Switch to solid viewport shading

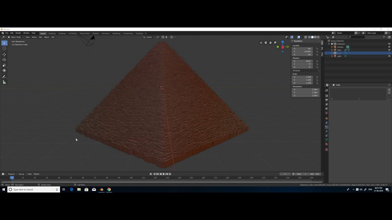312,37
